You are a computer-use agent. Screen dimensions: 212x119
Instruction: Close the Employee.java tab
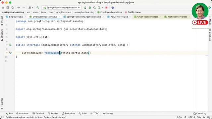coord(26,17)
